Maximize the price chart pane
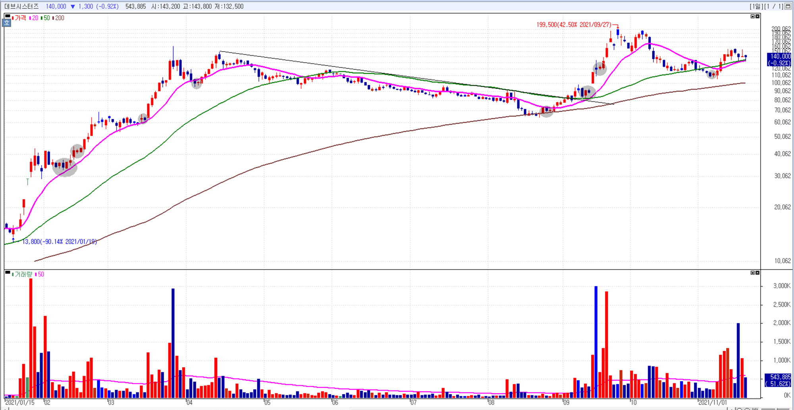The image size is (794, 410). tap(752, 16)
